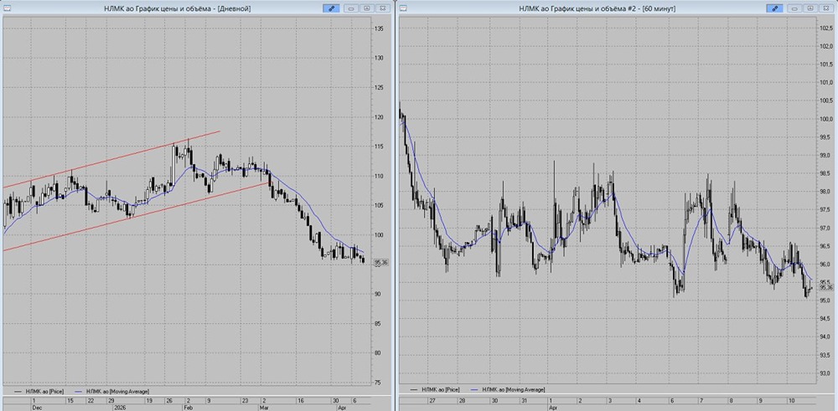Select the НЛМК ао [Price] legend in the 60-minute chart
The image size is (838, 411).
(435, 389)
